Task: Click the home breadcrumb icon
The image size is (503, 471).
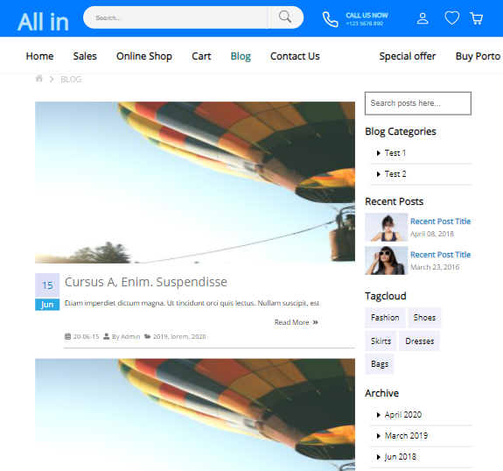Action: click(x=38, y=79)
